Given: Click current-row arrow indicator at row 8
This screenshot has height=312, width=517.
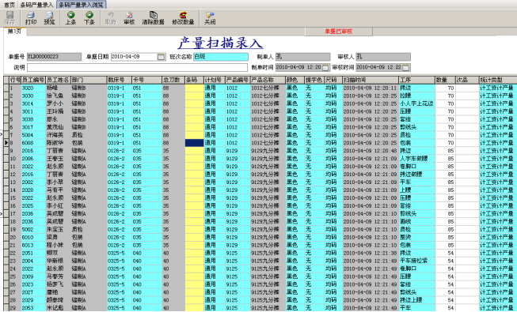Looking at the screenshot, I should [x=6, y=143].
